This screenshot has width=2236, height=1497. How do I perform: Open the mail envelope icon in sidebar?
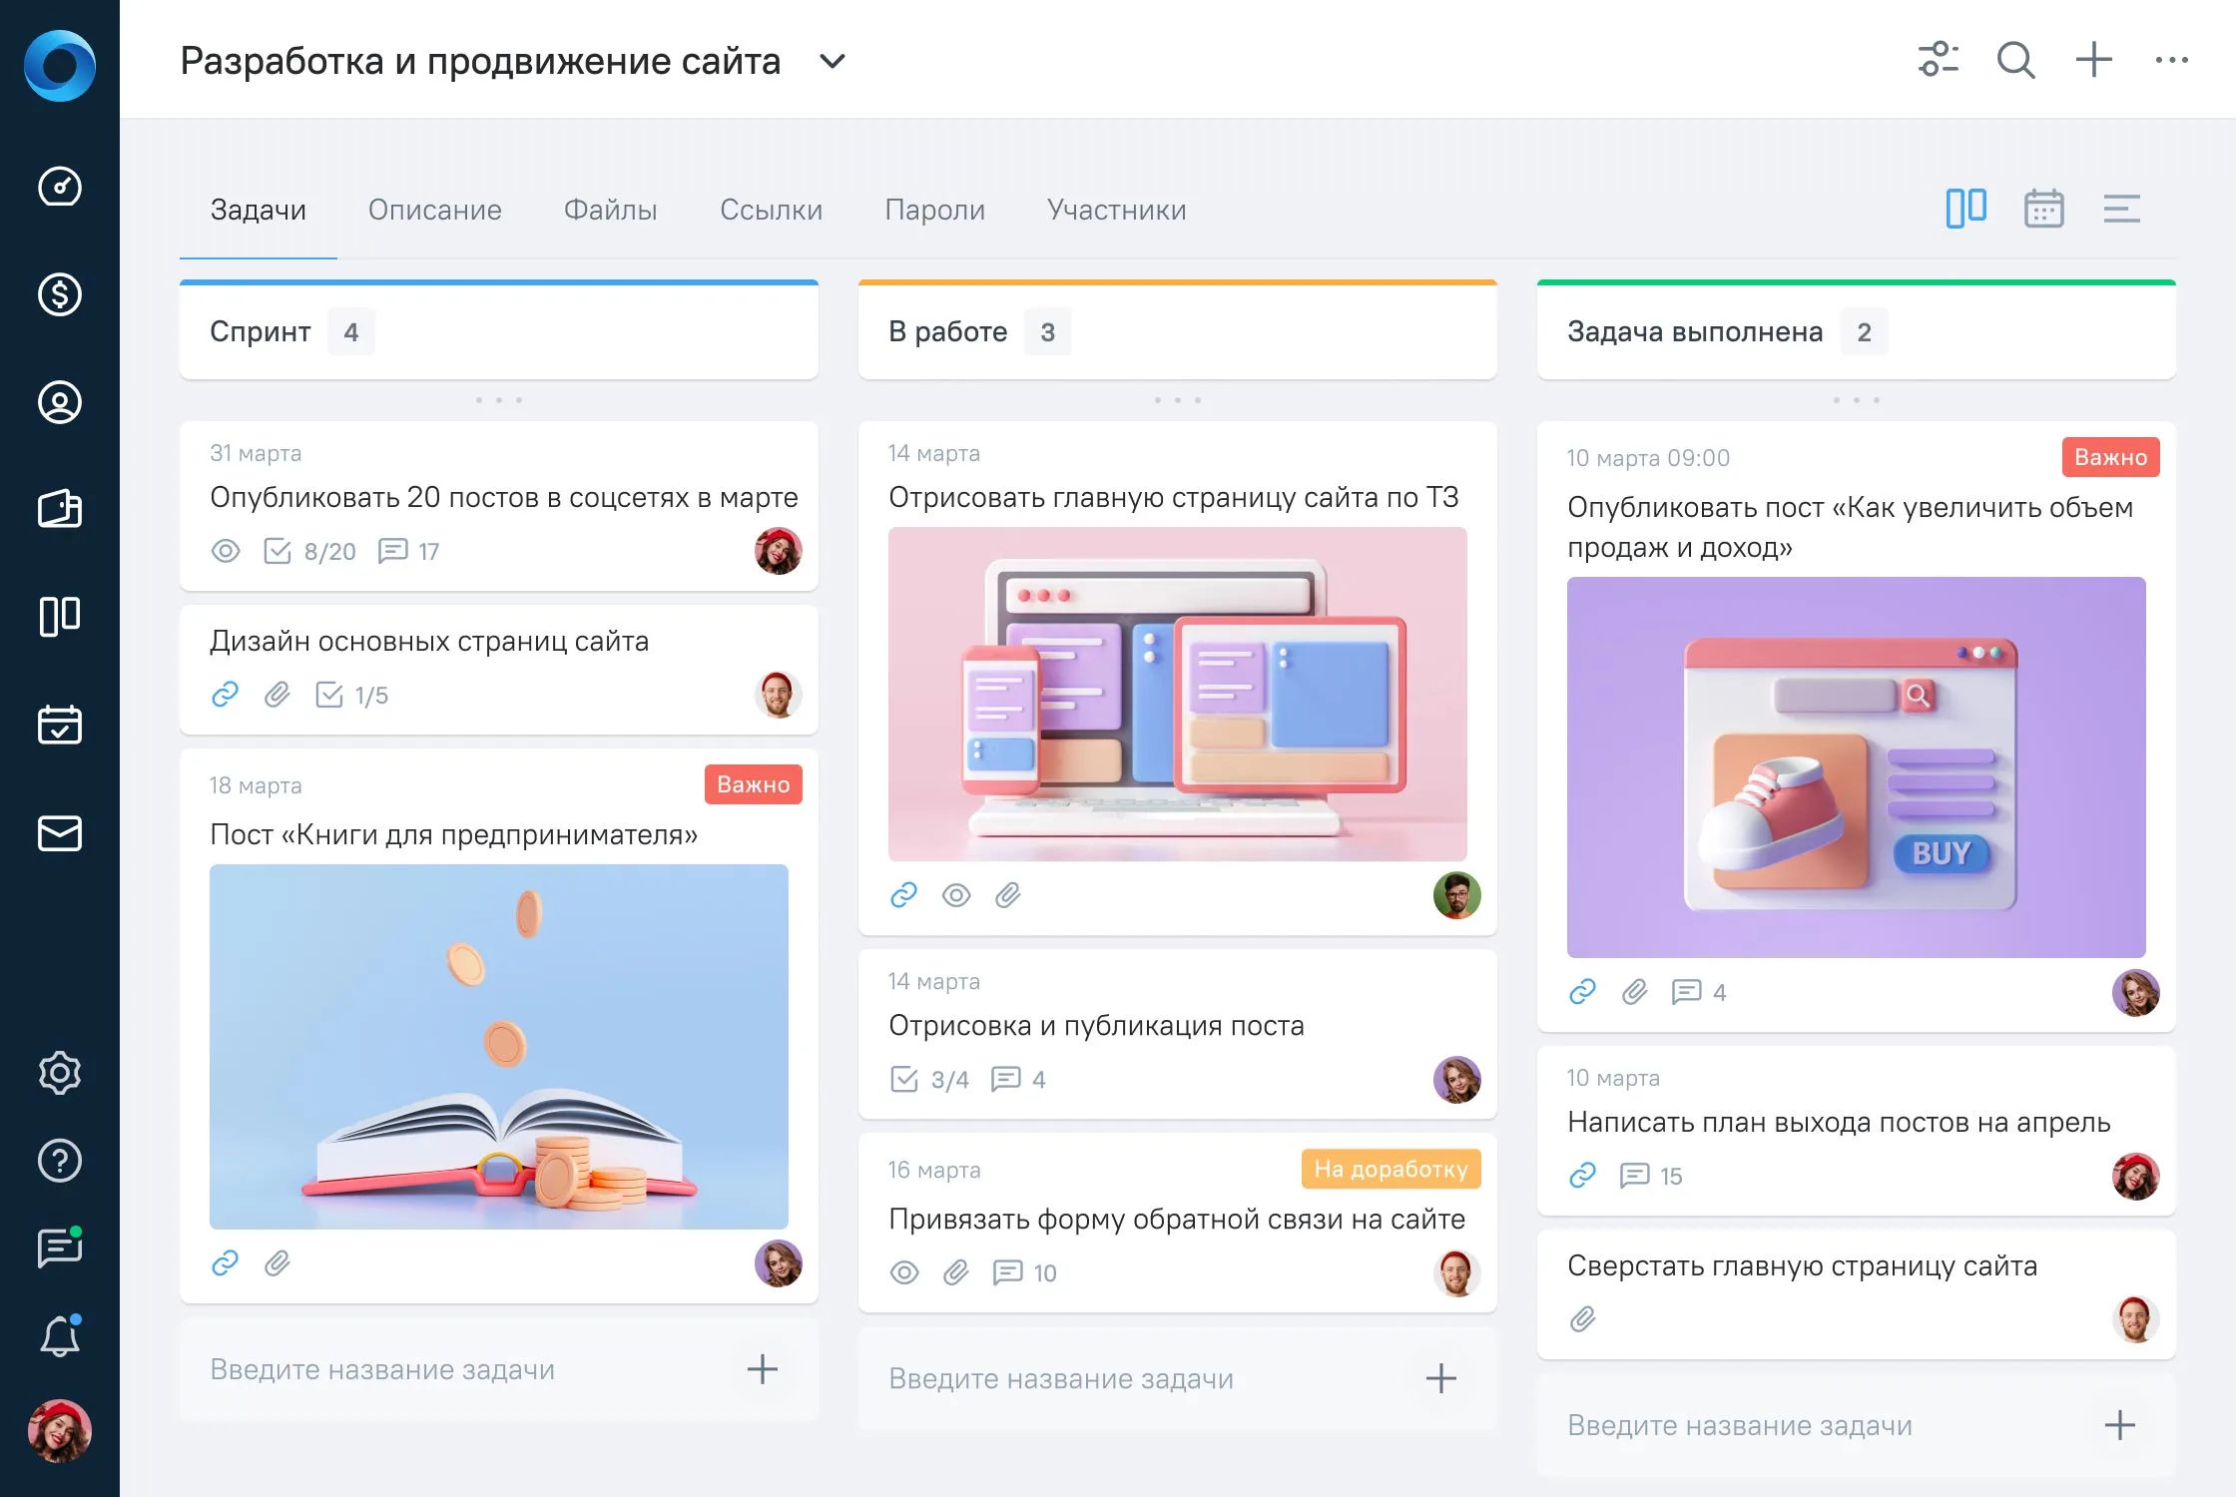[60, 832]
